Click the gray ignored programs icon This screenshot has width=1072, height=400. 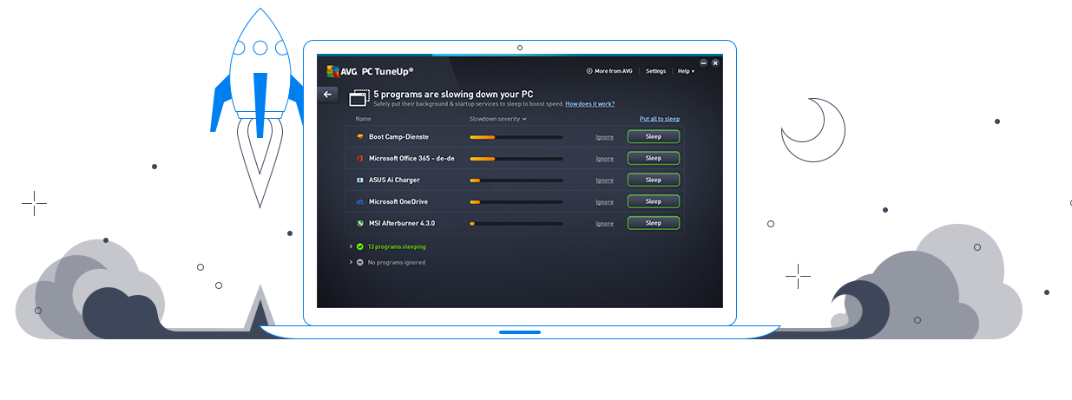tap(359, 262)
